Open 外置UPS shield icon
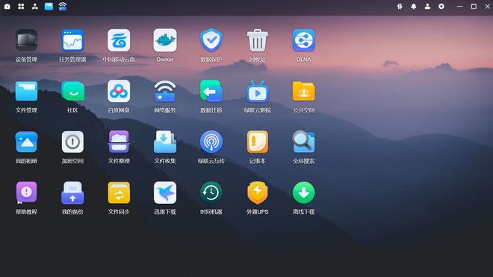 pos(258,193)
